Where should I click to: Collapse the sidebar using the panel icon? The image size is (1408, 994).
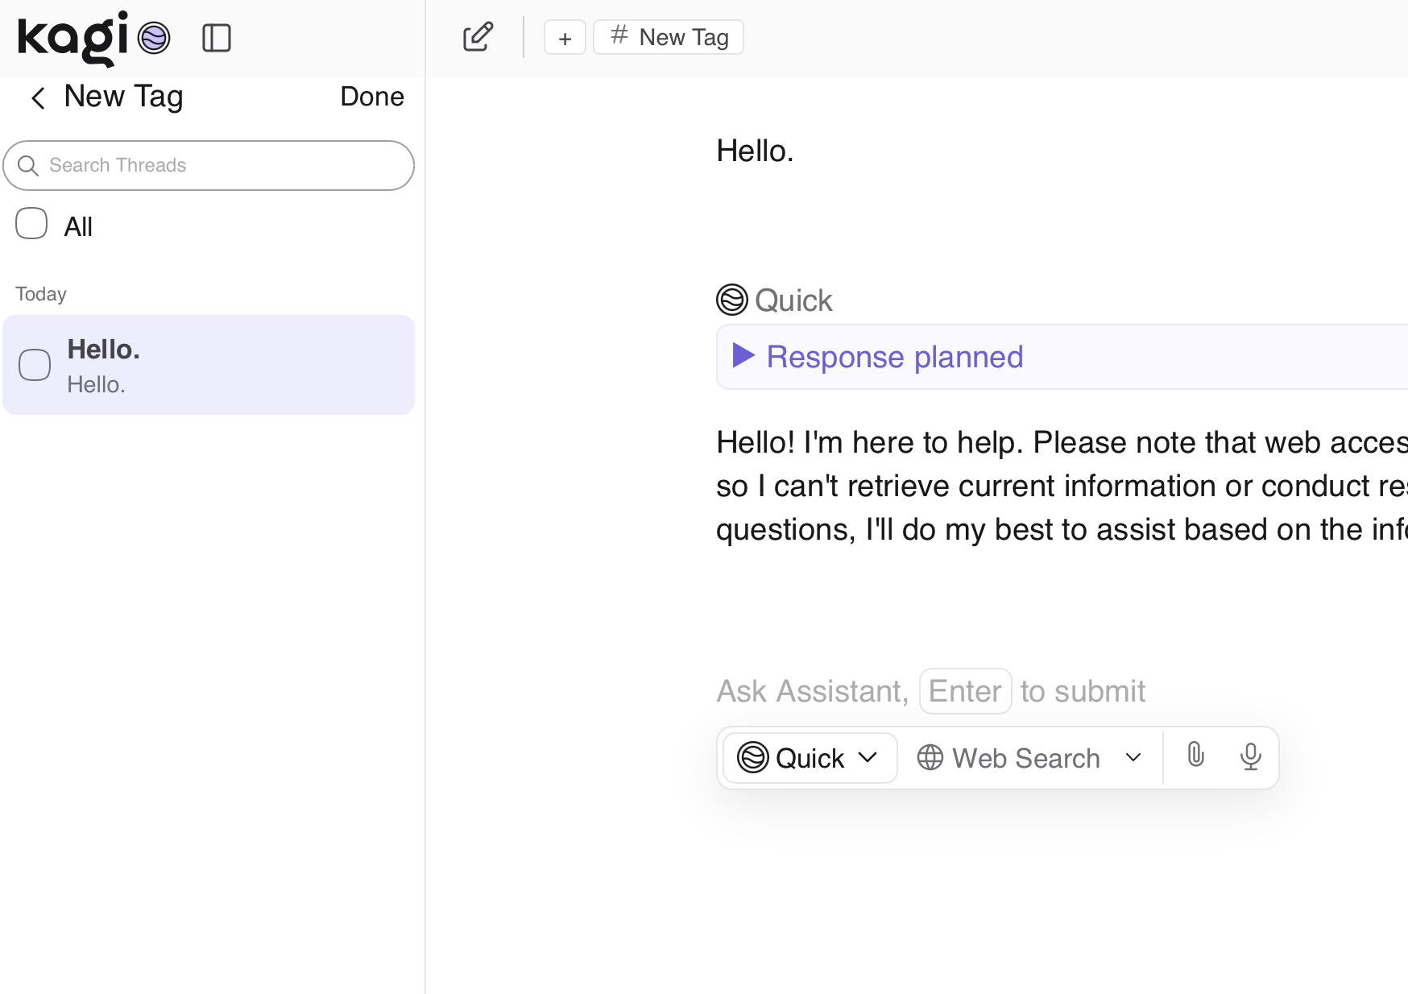click(217, 37)
